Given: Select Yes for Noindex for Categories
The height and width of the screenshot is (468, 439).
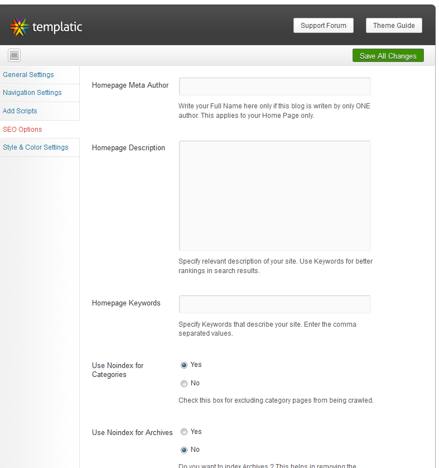Looking at the screenshot, I should tap(184, 365).
